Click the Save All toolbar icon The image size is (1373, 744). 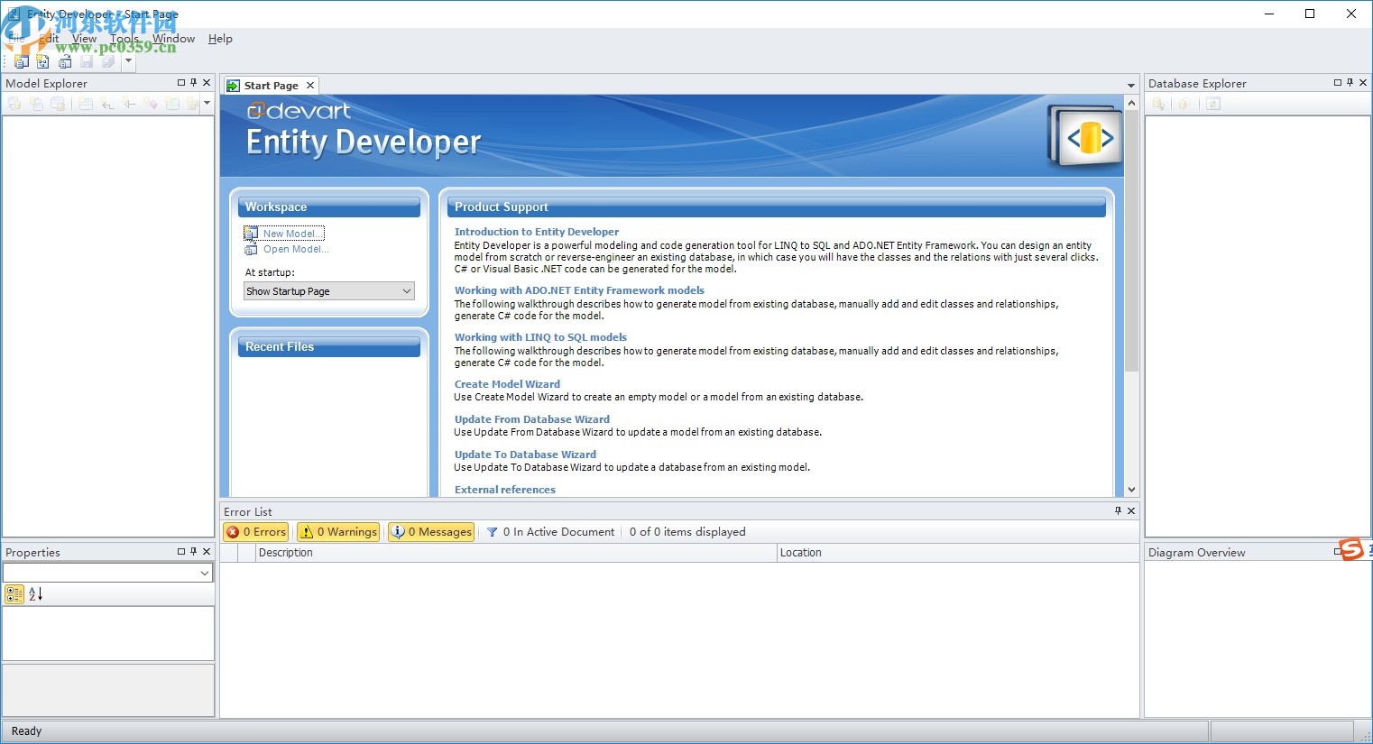107,61
